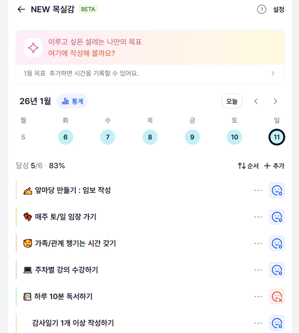The height and width of the screenshot is (333, 299).
Task: Open 통계 statistics chart button
Action: (x=72, y=101)
